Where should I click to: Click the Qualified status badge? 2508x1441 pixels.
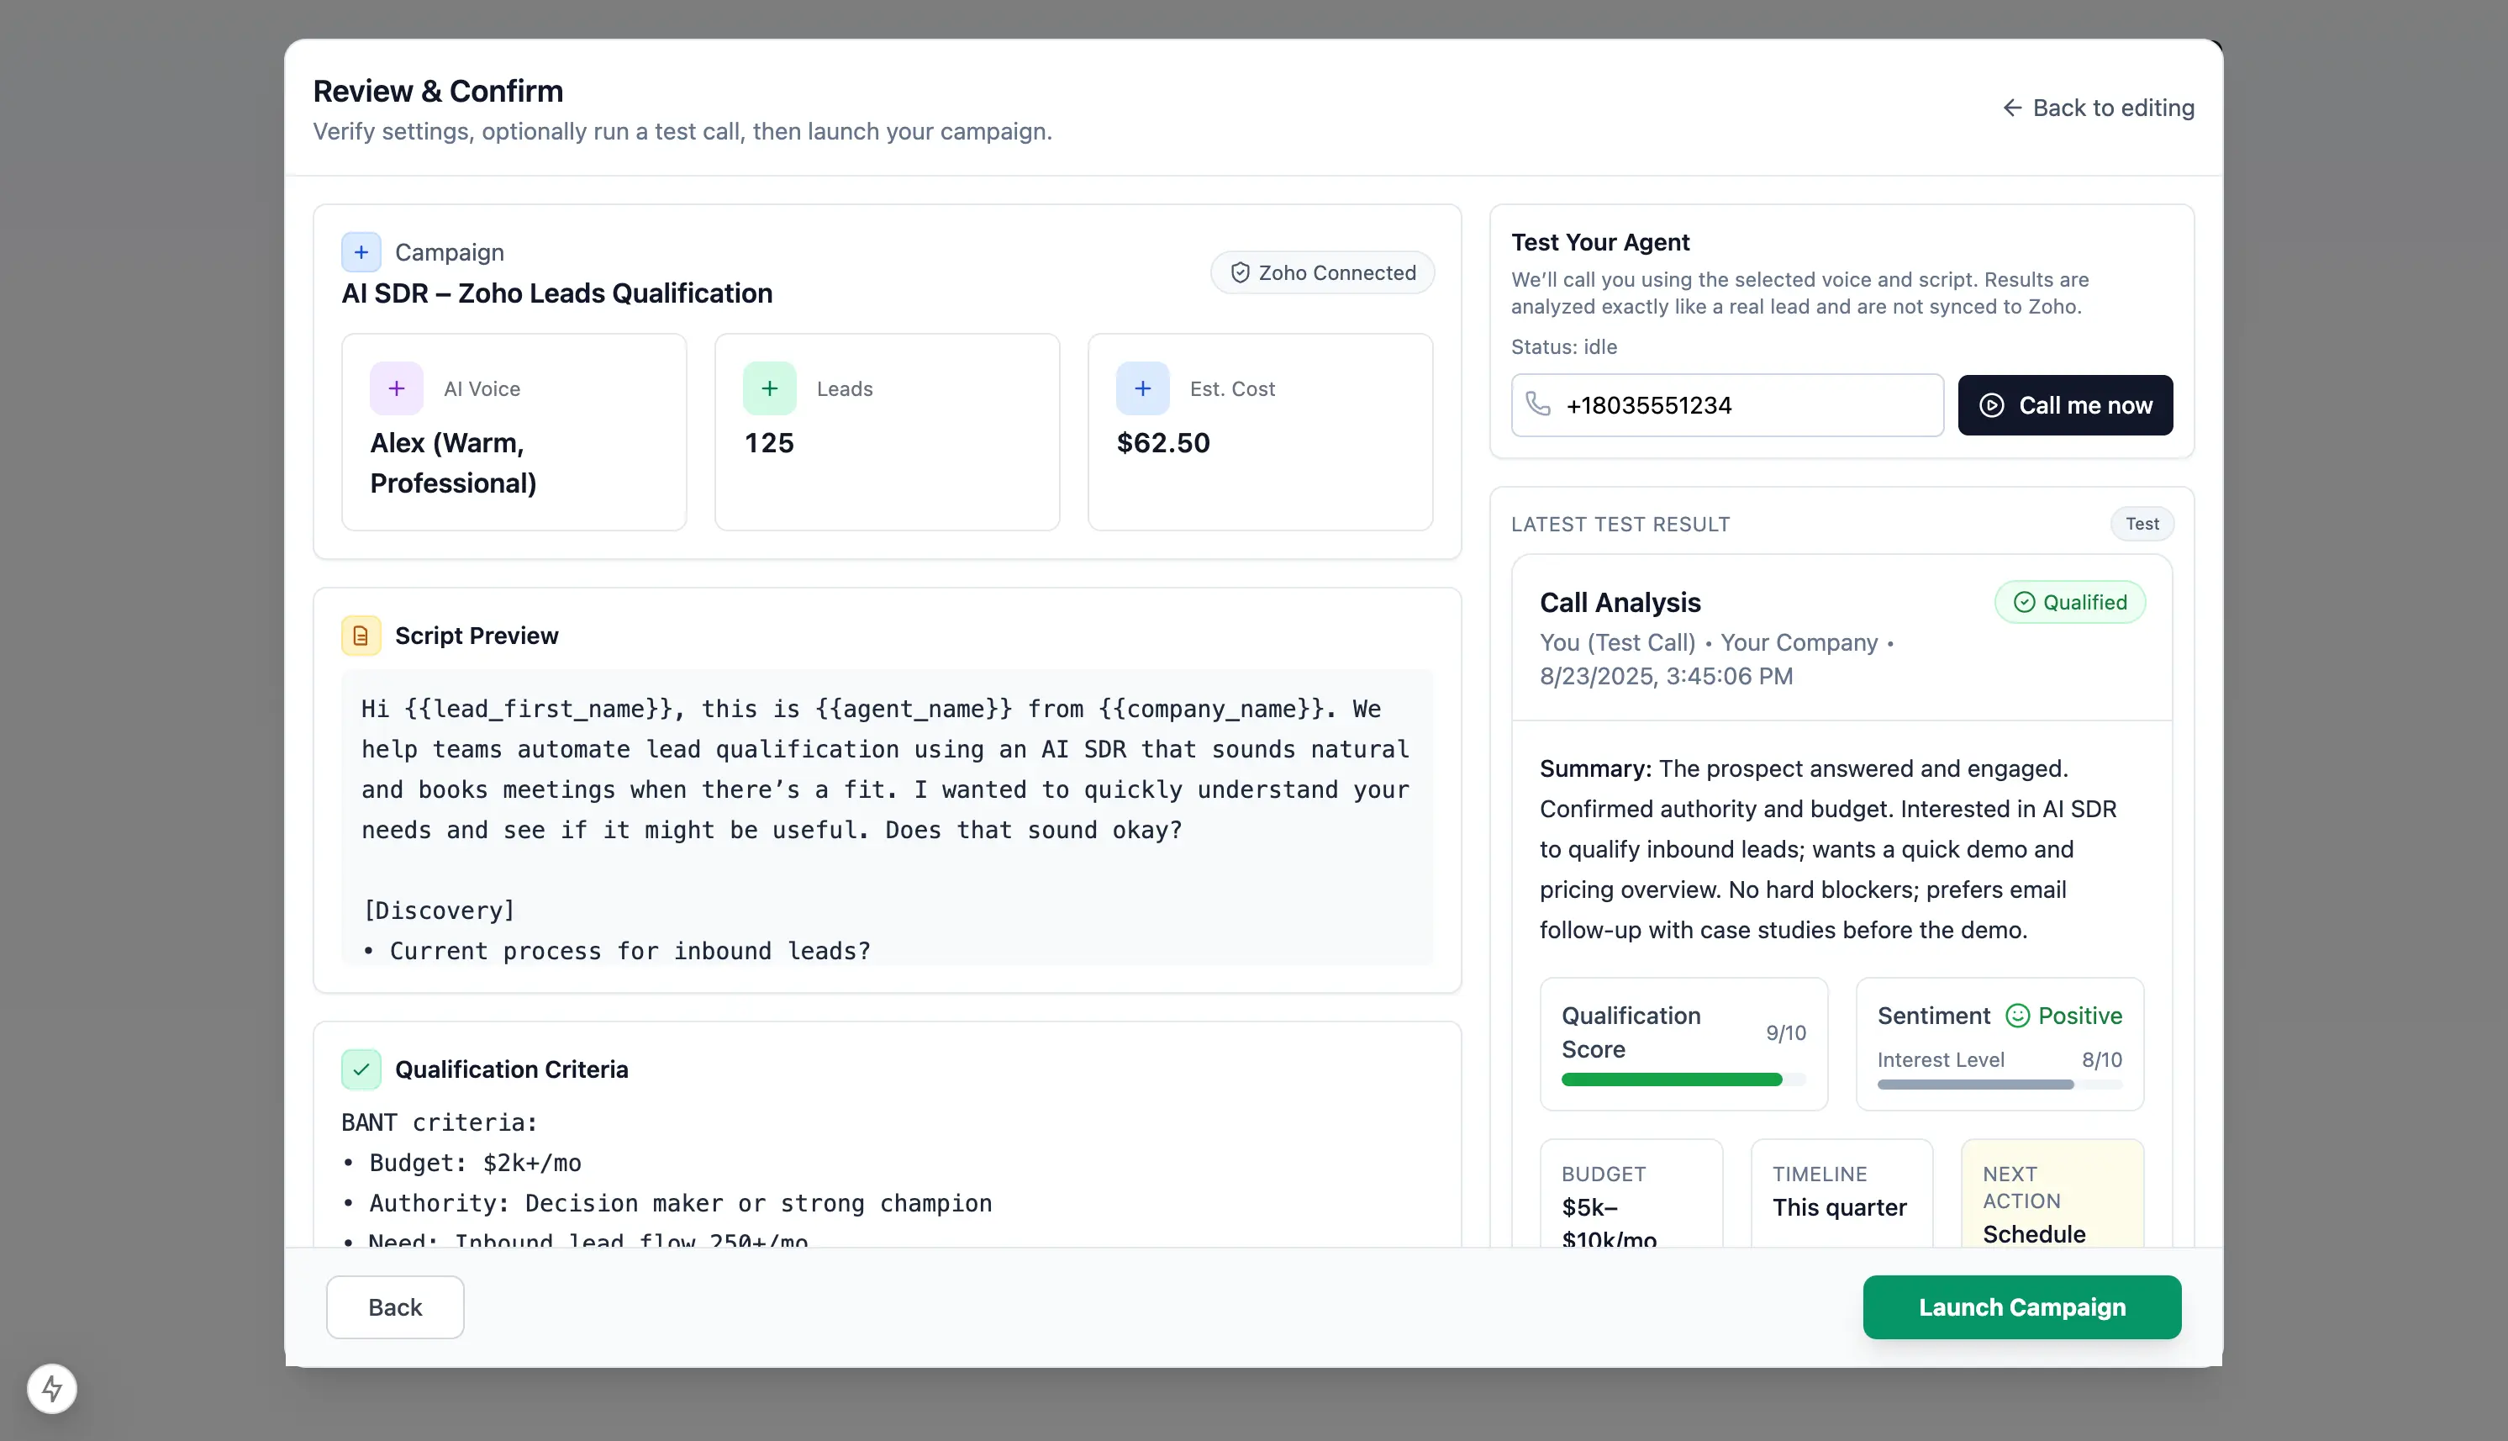pyautogui.click(x=2070, y=602)
